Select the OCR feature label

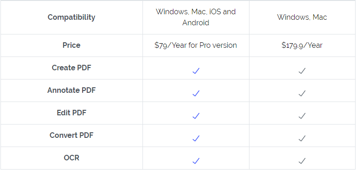tap(71, 158)
